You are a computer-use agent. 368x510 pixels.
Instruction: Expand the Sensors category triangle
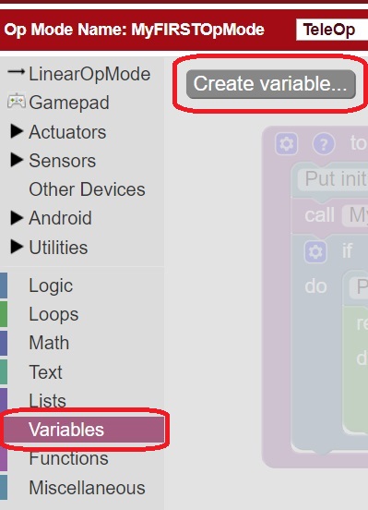point(17,160)
